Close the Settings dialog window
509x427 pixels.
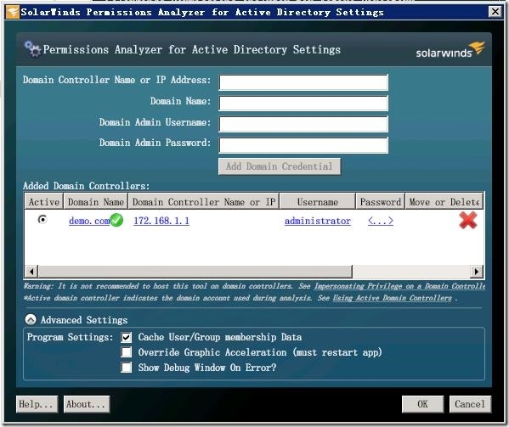point(495,12)
